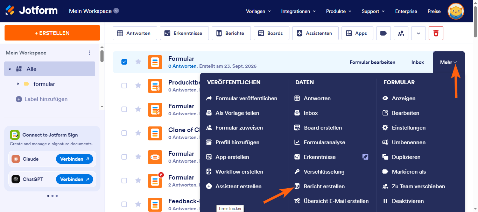Select App erstellen
This screenshot has height=212, width=478.
228,157
